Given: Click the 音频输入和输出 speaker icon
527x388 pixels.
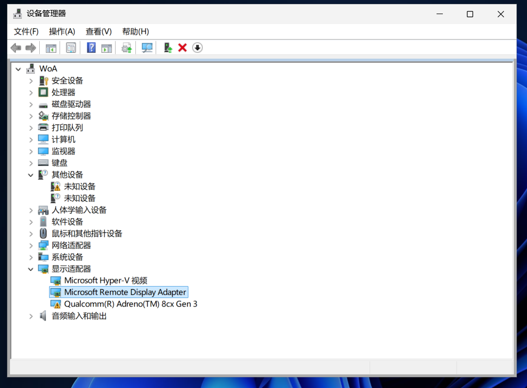Looking at the screenshot, I should (43, 316).
